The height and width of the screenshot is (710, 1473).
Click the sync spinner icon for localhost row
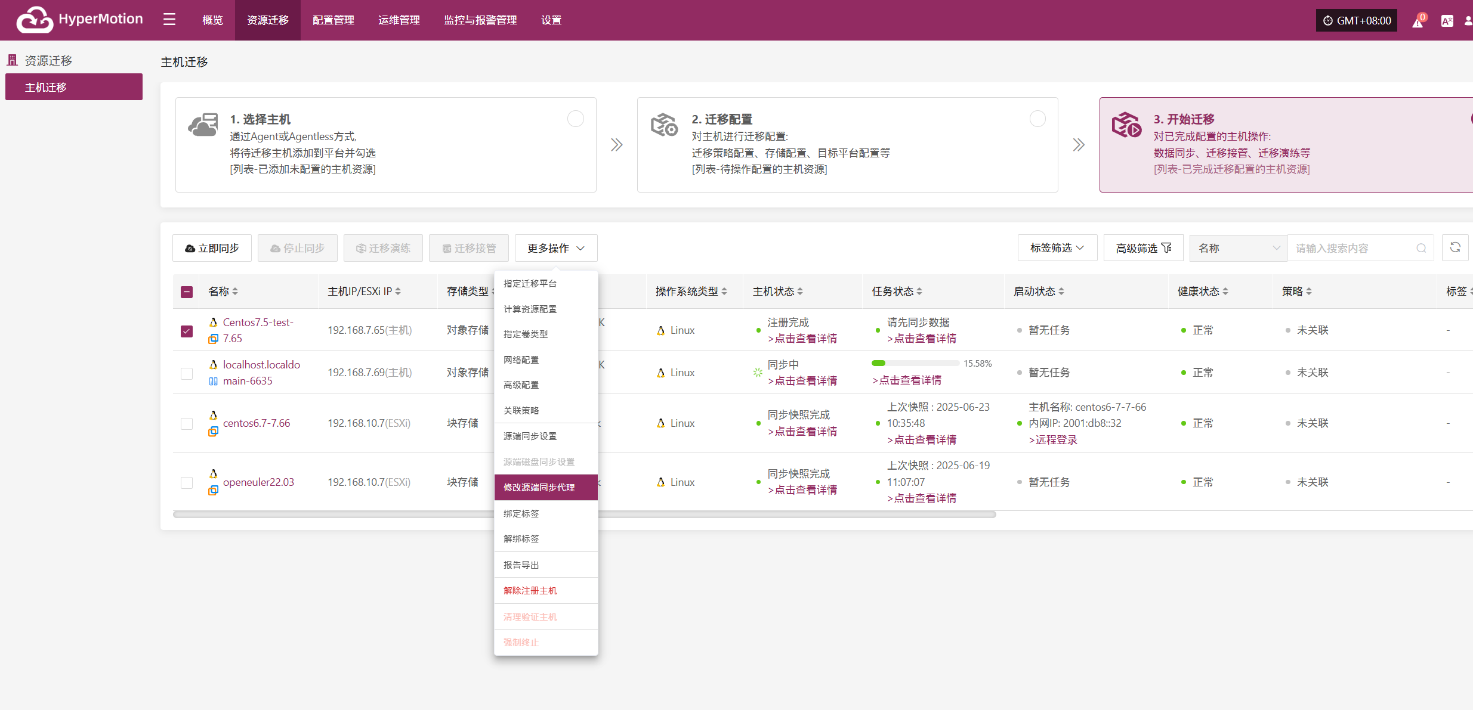click(x=758, y=372)
